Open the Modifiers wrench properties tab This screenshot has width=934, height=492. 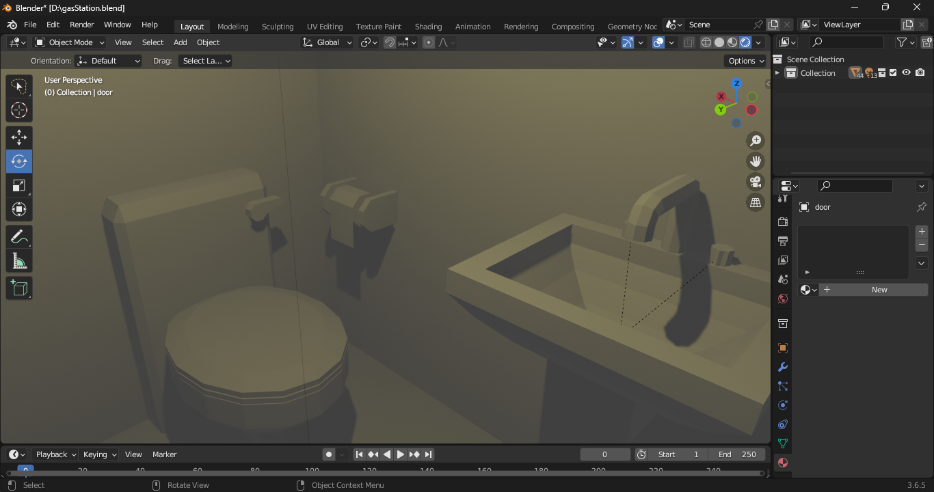tap(783, 367)
